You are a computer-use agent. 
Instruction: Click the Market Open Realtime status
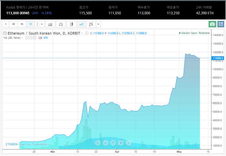pyautogui.click(x=194, y=33)
